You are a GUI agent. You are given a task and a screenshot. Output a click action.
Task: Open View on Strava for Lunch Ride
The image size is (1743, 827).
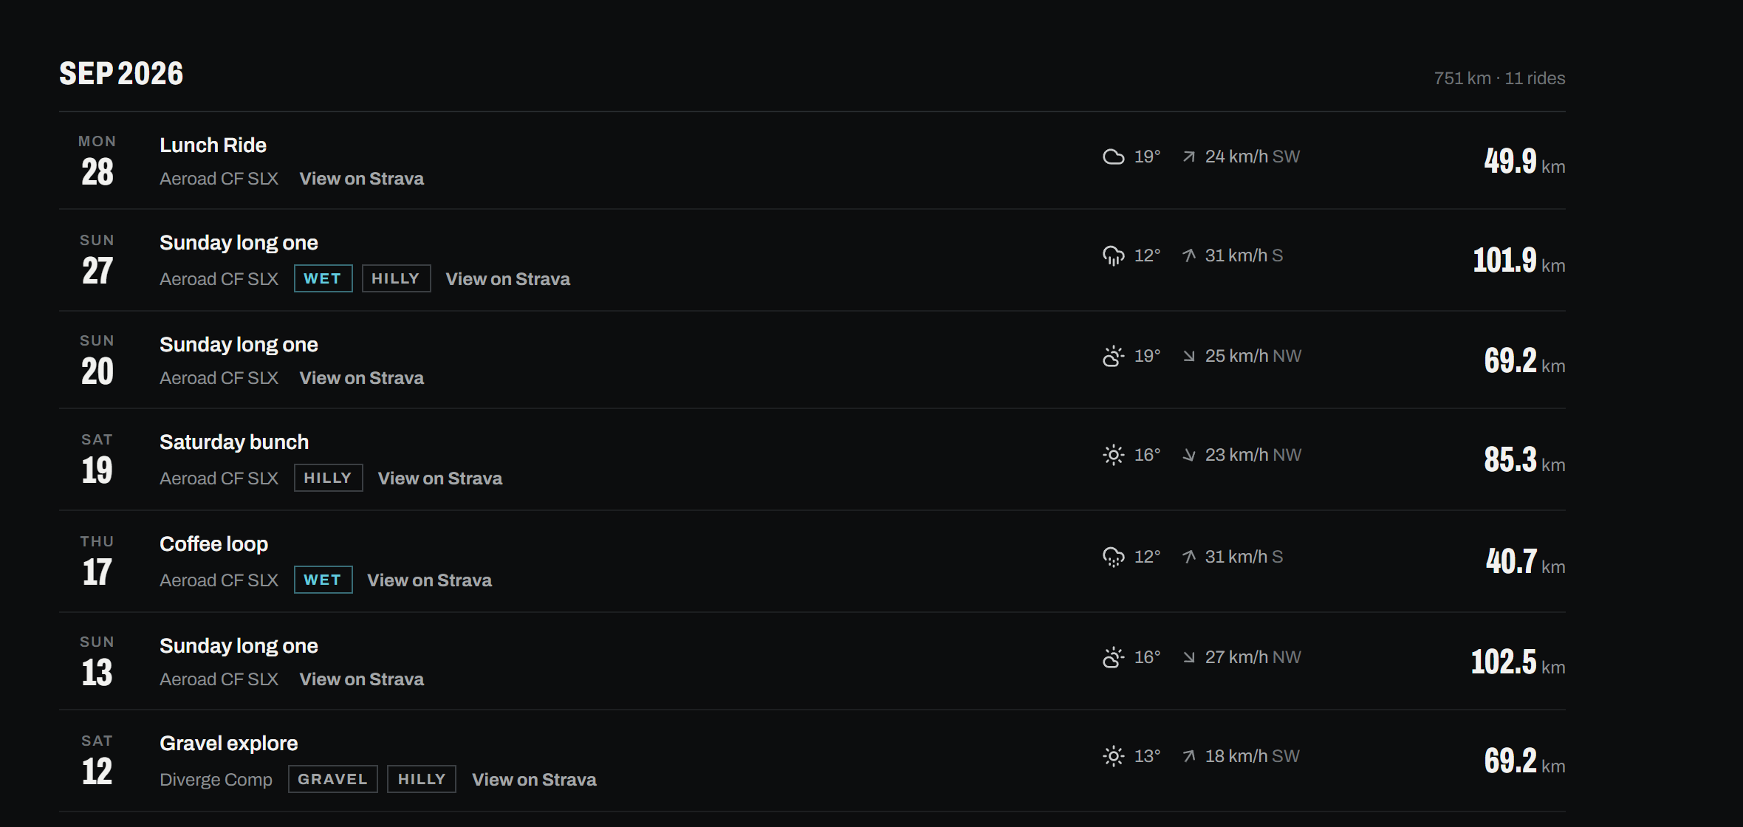click(361, 179)
